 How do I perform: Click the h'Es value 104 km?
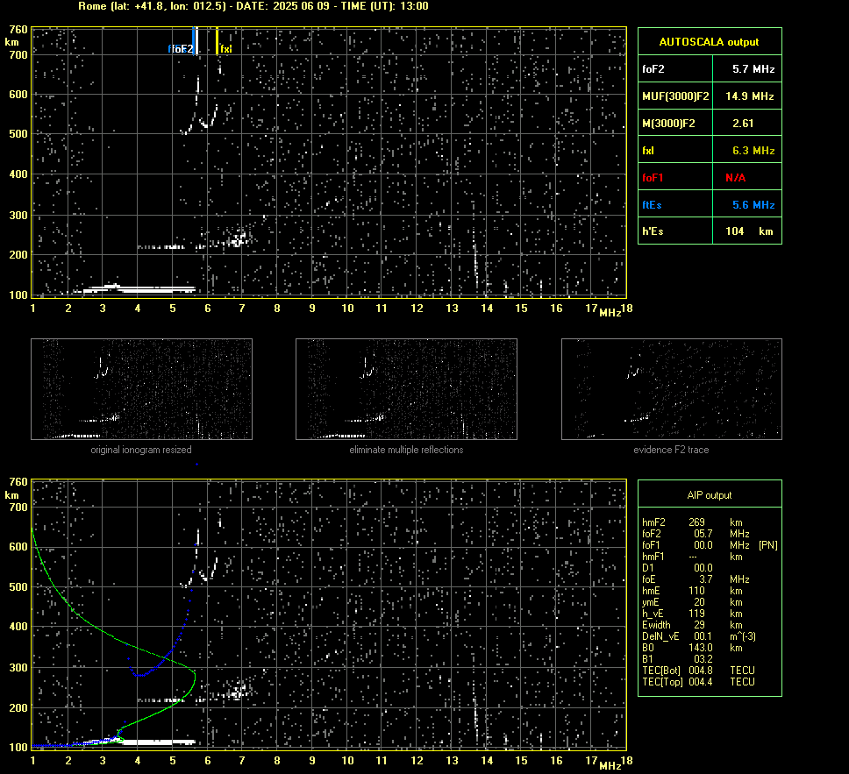pyautogui.click(x=749, y=231)
